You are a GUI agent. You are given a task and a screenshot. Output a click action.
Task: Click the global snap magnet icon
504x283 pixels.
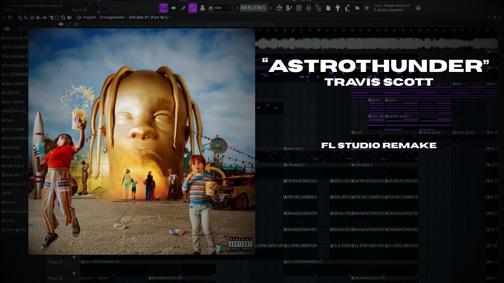211,8
